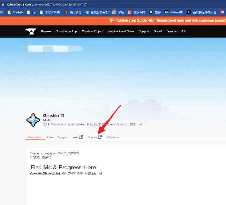
Task: Open the 数字教材 bookmark
Action: click(x=137, y=12)
